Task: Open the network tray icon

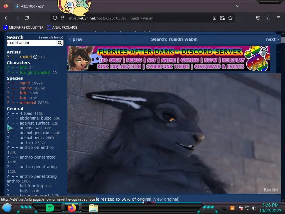Action: click(247, 208)
